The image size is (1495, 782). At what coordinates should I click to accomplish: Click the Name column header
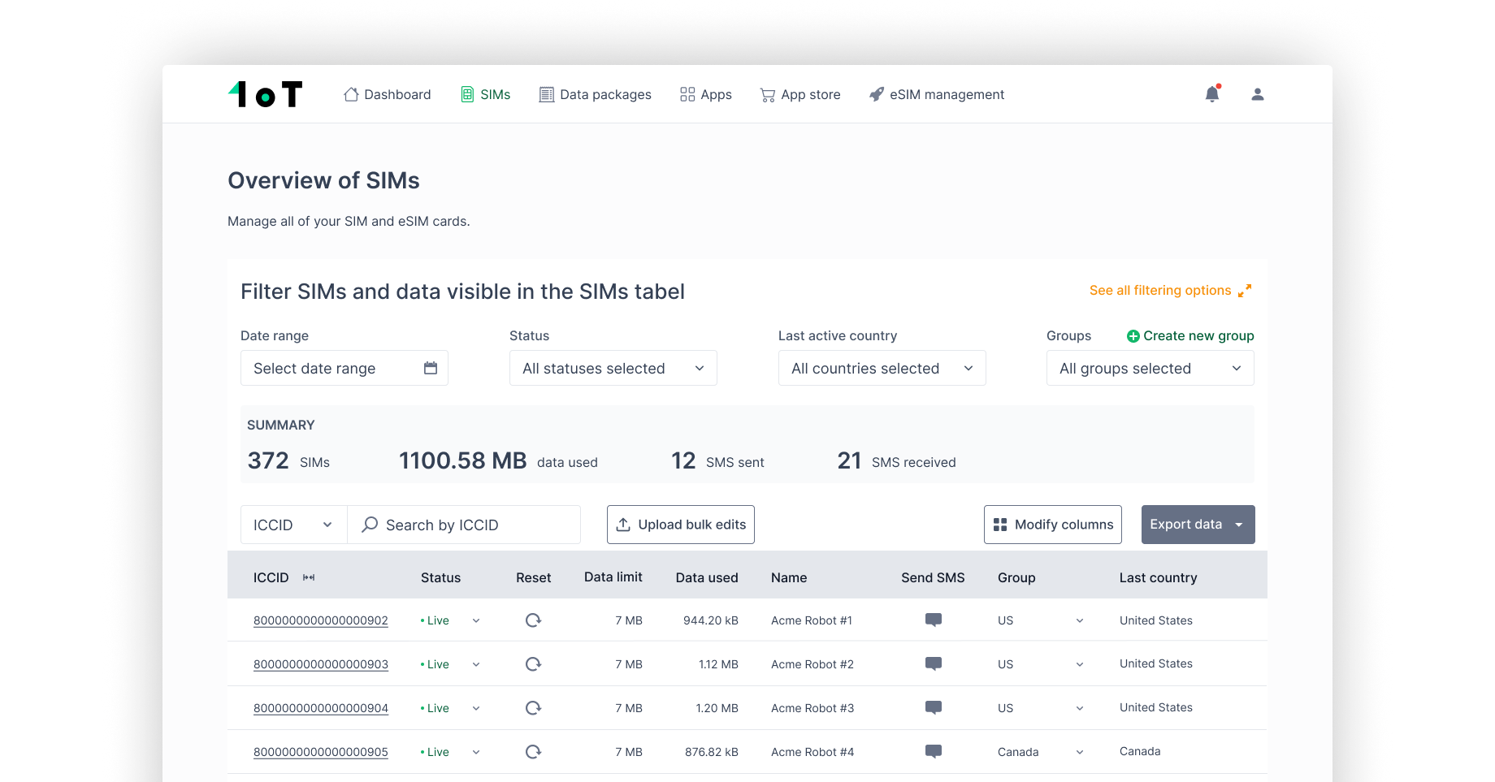pos(789,577)
